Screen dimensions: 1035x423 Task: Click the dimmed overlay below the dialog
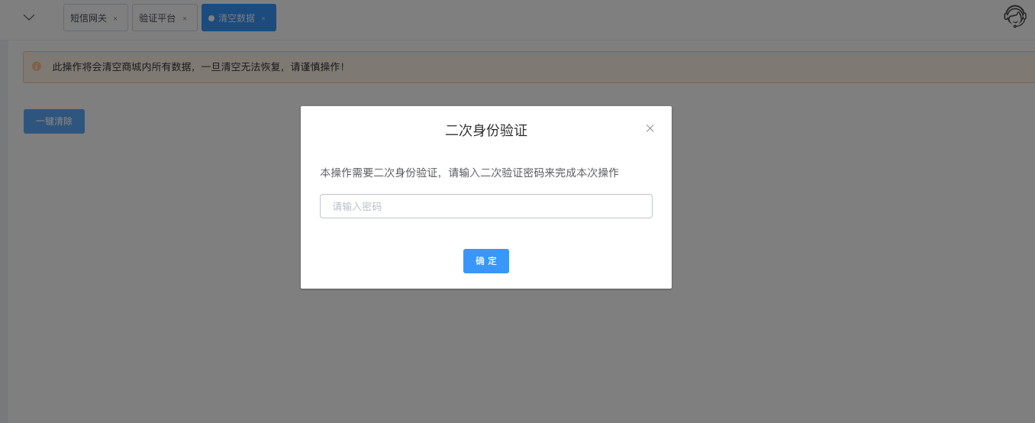click(486, 355)
